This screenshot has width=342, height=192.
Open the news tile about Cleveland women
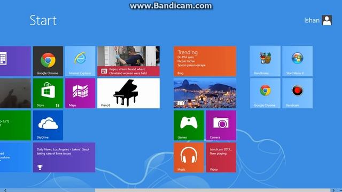pyautogui.click(x=128, y=61)
